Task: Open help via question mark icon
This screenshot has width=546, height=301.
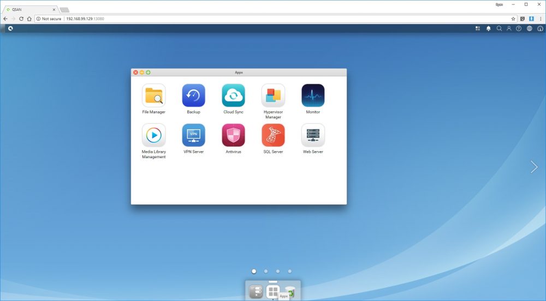Action: pyautogui.click(x=519, y=28)
